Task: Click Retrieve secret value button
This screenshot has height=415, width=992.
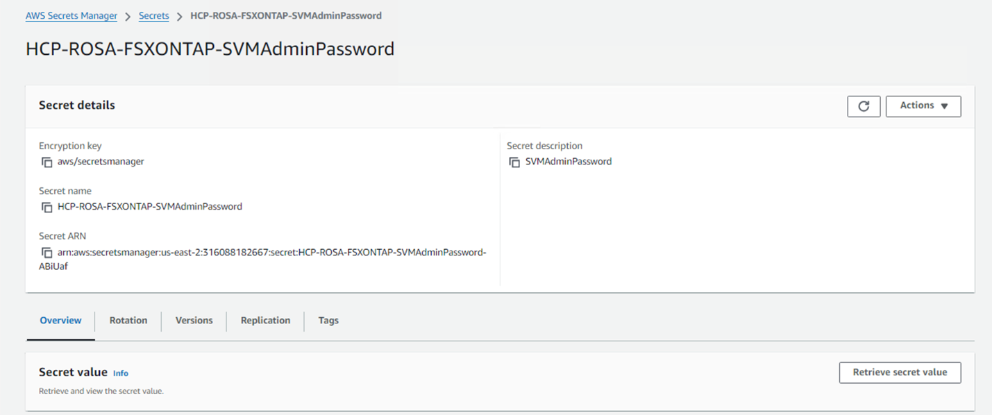Action: click(900, 373)
